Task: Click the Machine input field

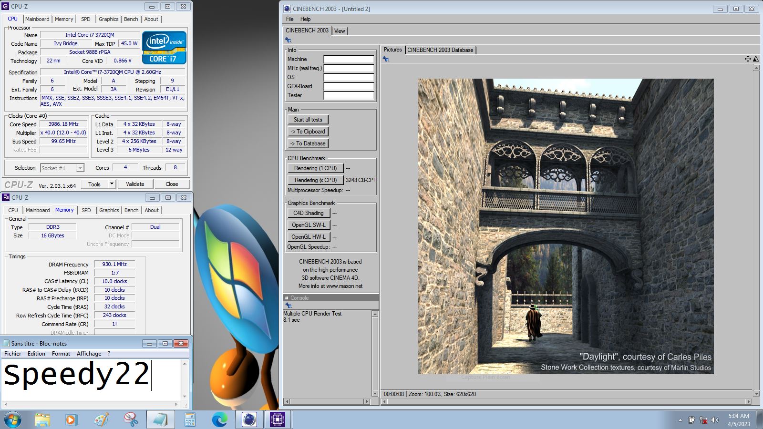Action: [x=349, y=59]
